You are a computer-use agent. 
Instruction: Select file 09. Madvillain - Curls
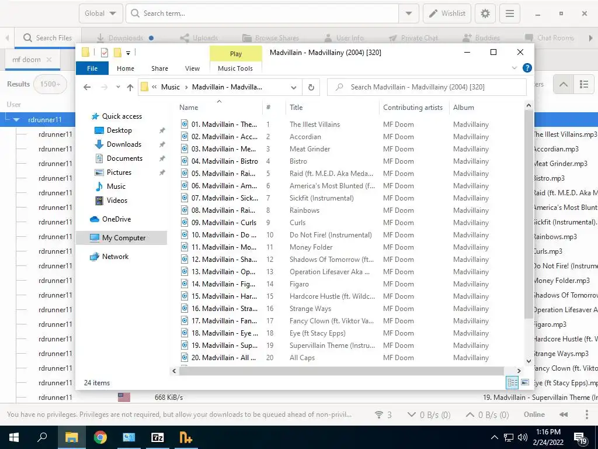(224, 223)
